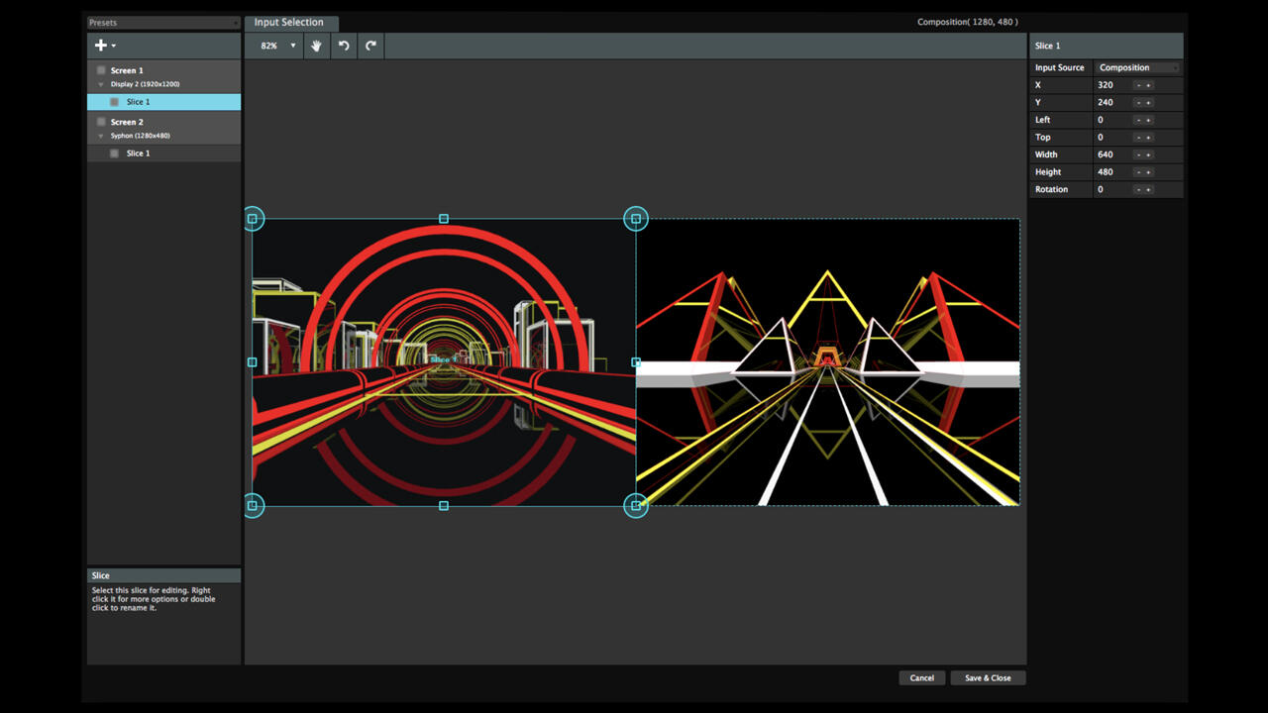The image size is (1268, 713).
Task: Toggle the Screen 1 checkbox
Action: coord(101,70)
